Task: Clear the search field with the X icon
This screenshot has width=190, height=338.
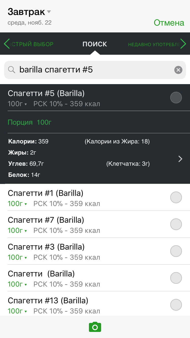Action: click(178, 70)
